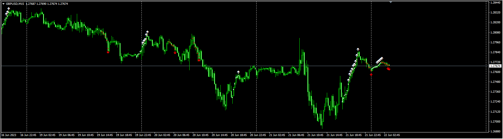Click the 1.27480 price scale label
The height and width of the screenshot is (139, 503).
tap(496, 82)
